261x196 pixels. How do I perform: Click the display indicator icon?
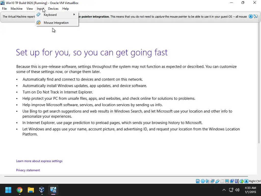click(x=227, y=181)
